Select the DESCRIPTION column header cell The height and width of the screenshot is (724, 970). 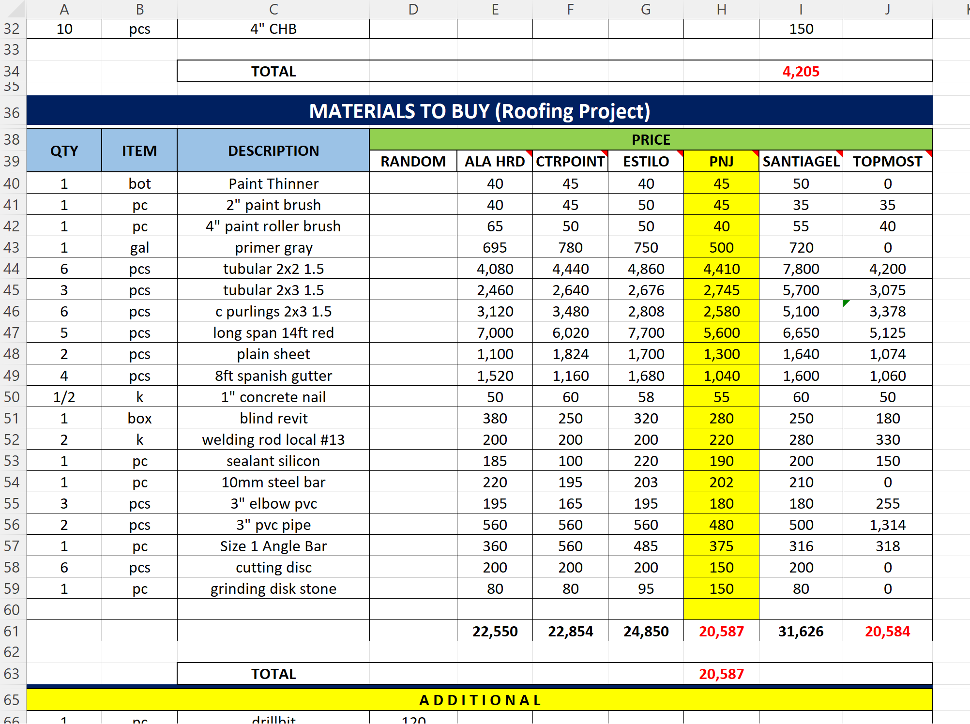(x=273, y=151)
